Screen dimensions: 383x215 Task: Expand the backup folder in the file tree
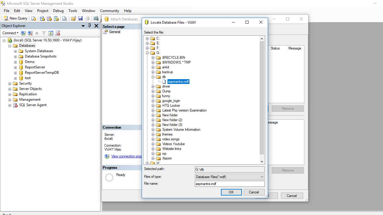[x=153, y=72]
